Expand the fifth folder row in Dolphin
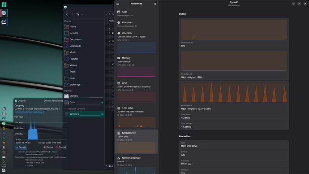The height and width of the screenshot is (174, 309). point(110,41)
